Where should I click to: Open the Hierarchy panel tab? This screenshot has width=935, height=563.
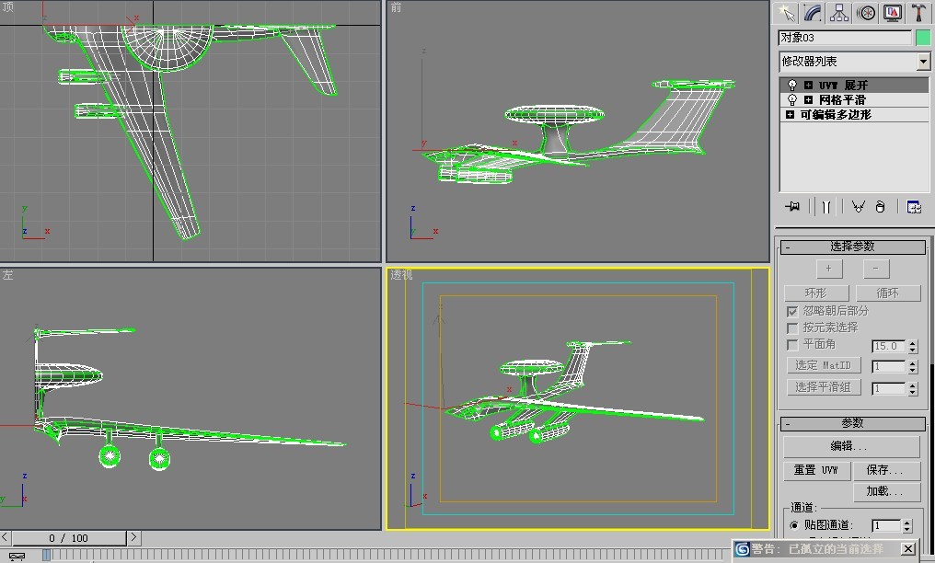839,13
